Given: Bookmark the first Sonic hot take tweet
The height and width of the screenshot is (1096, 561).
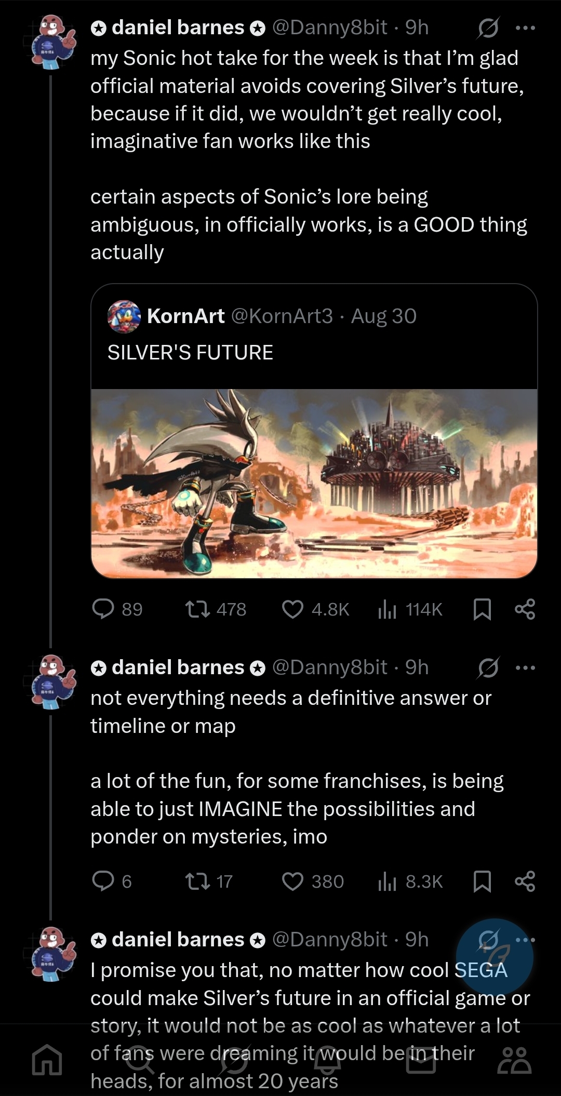Looking at the screenshot, I should [483, 609].
